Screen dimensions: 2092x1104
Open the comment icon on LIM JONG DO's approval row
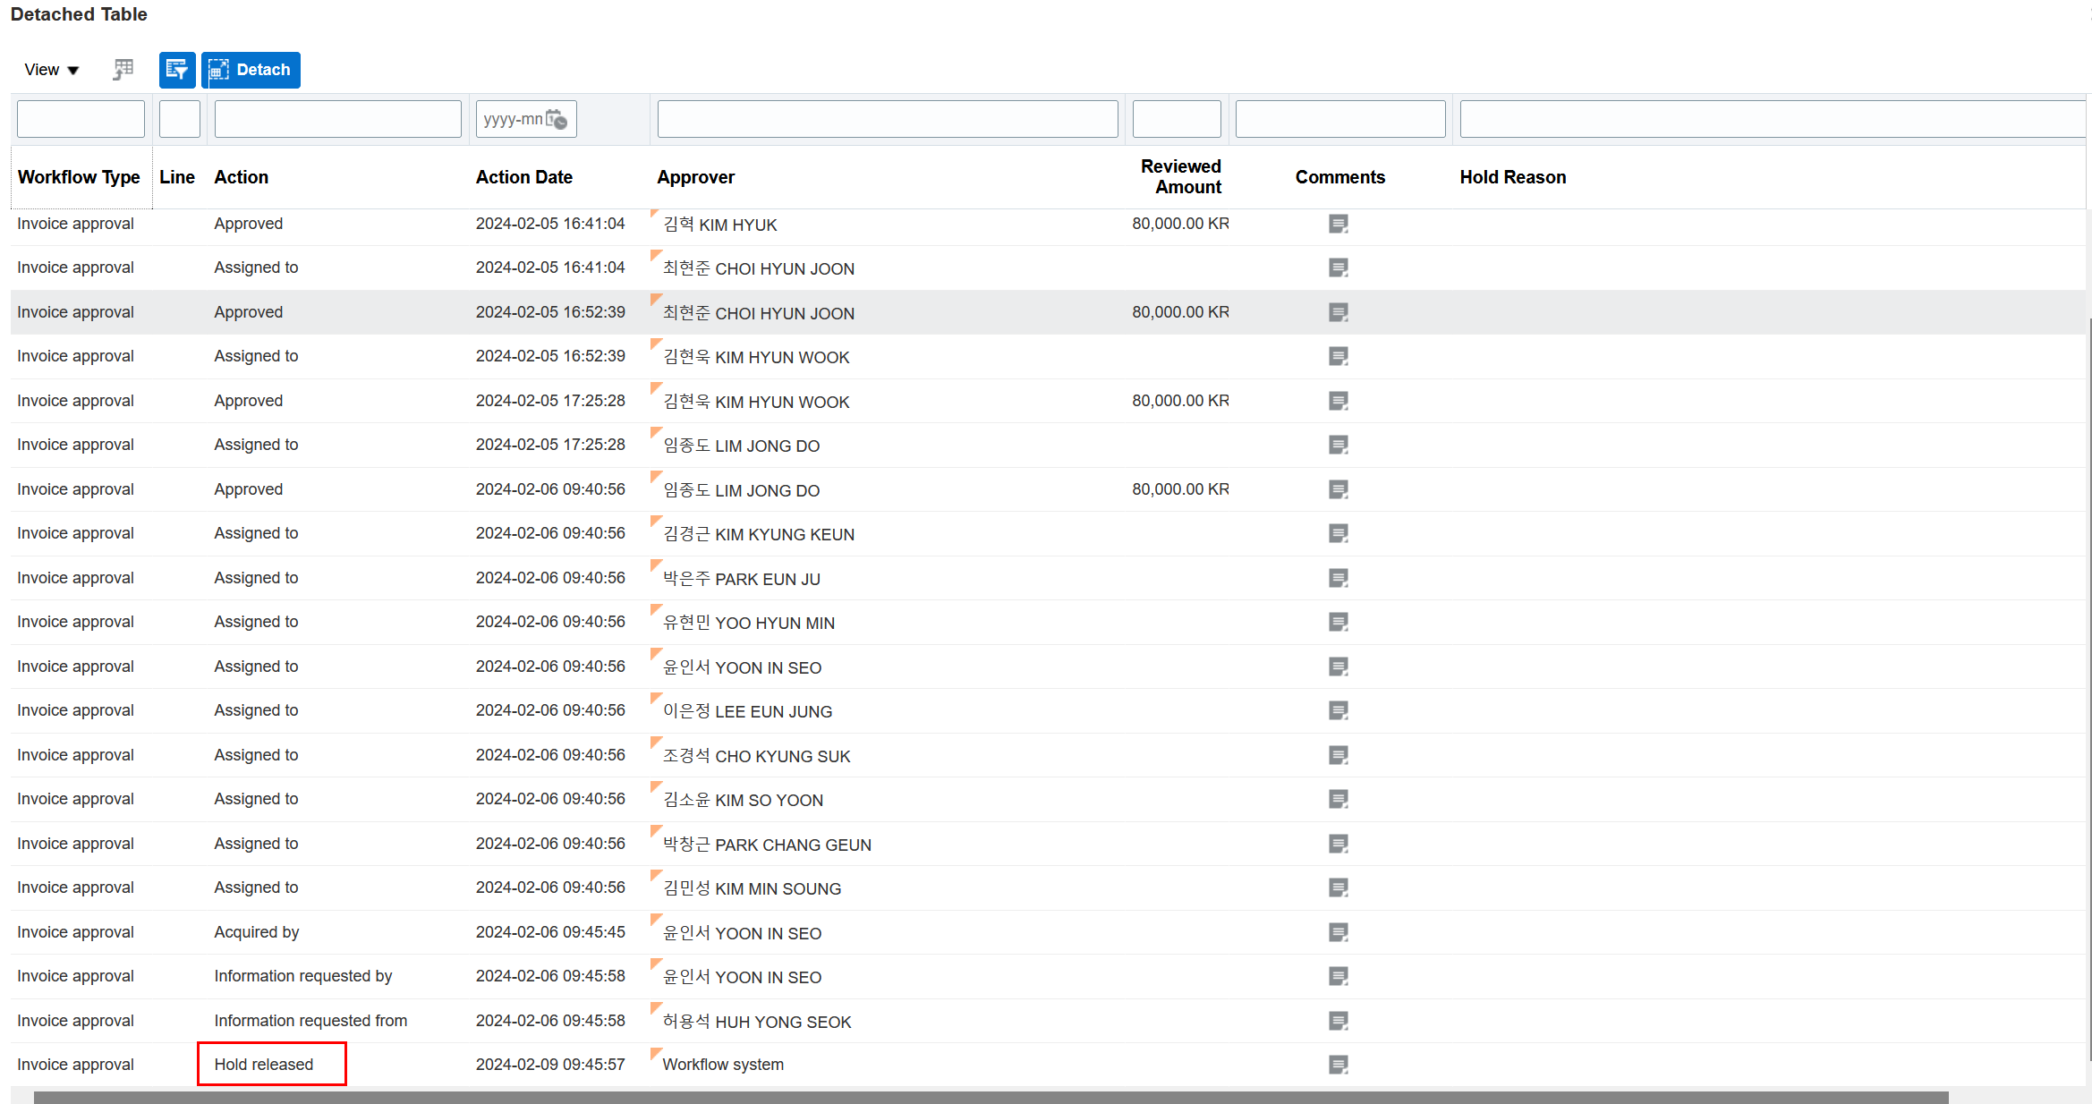click(1338, 489)
